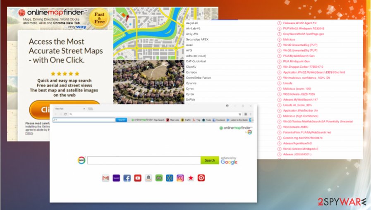This screenshot has width=371, height=210.
Task: Click the alert icon on SecureAge APEX row
Action: (x=279, y=40)
